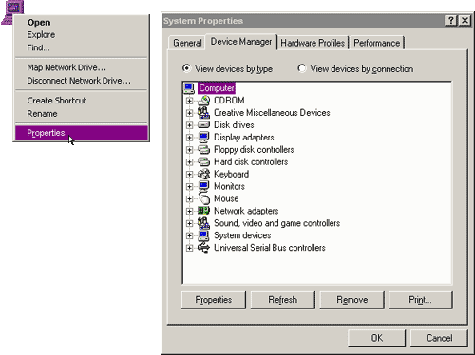Expand the Display adapters branch
The image size is (475, 355).
[189, 138]
